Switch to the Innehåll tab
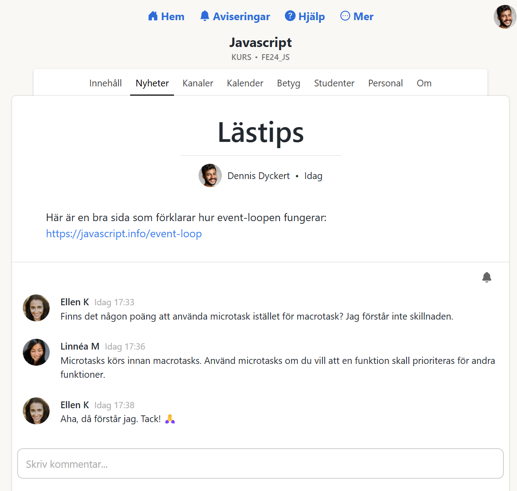 (x=106, y=83)
